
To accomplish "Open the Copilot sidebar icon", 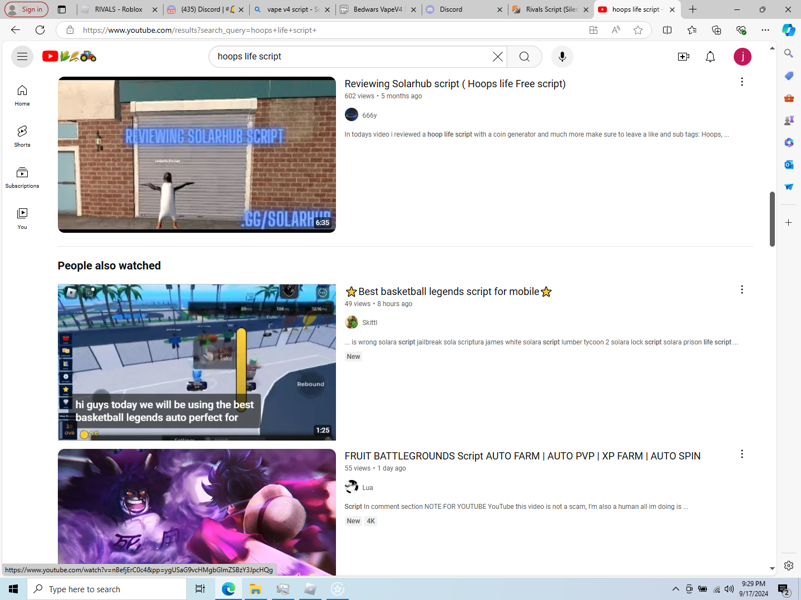I will point(789,30).
